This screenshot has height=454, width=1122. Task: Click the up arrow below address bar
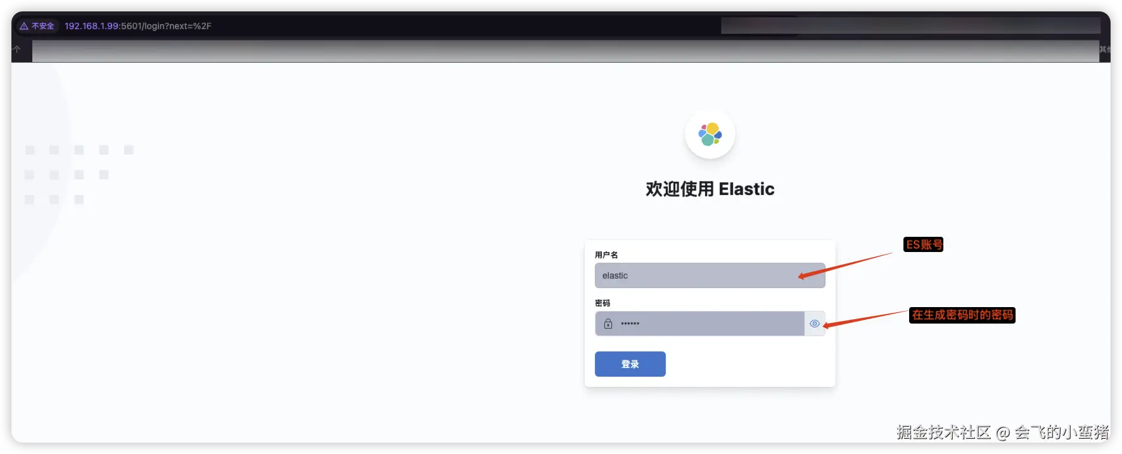pos(17,49)
